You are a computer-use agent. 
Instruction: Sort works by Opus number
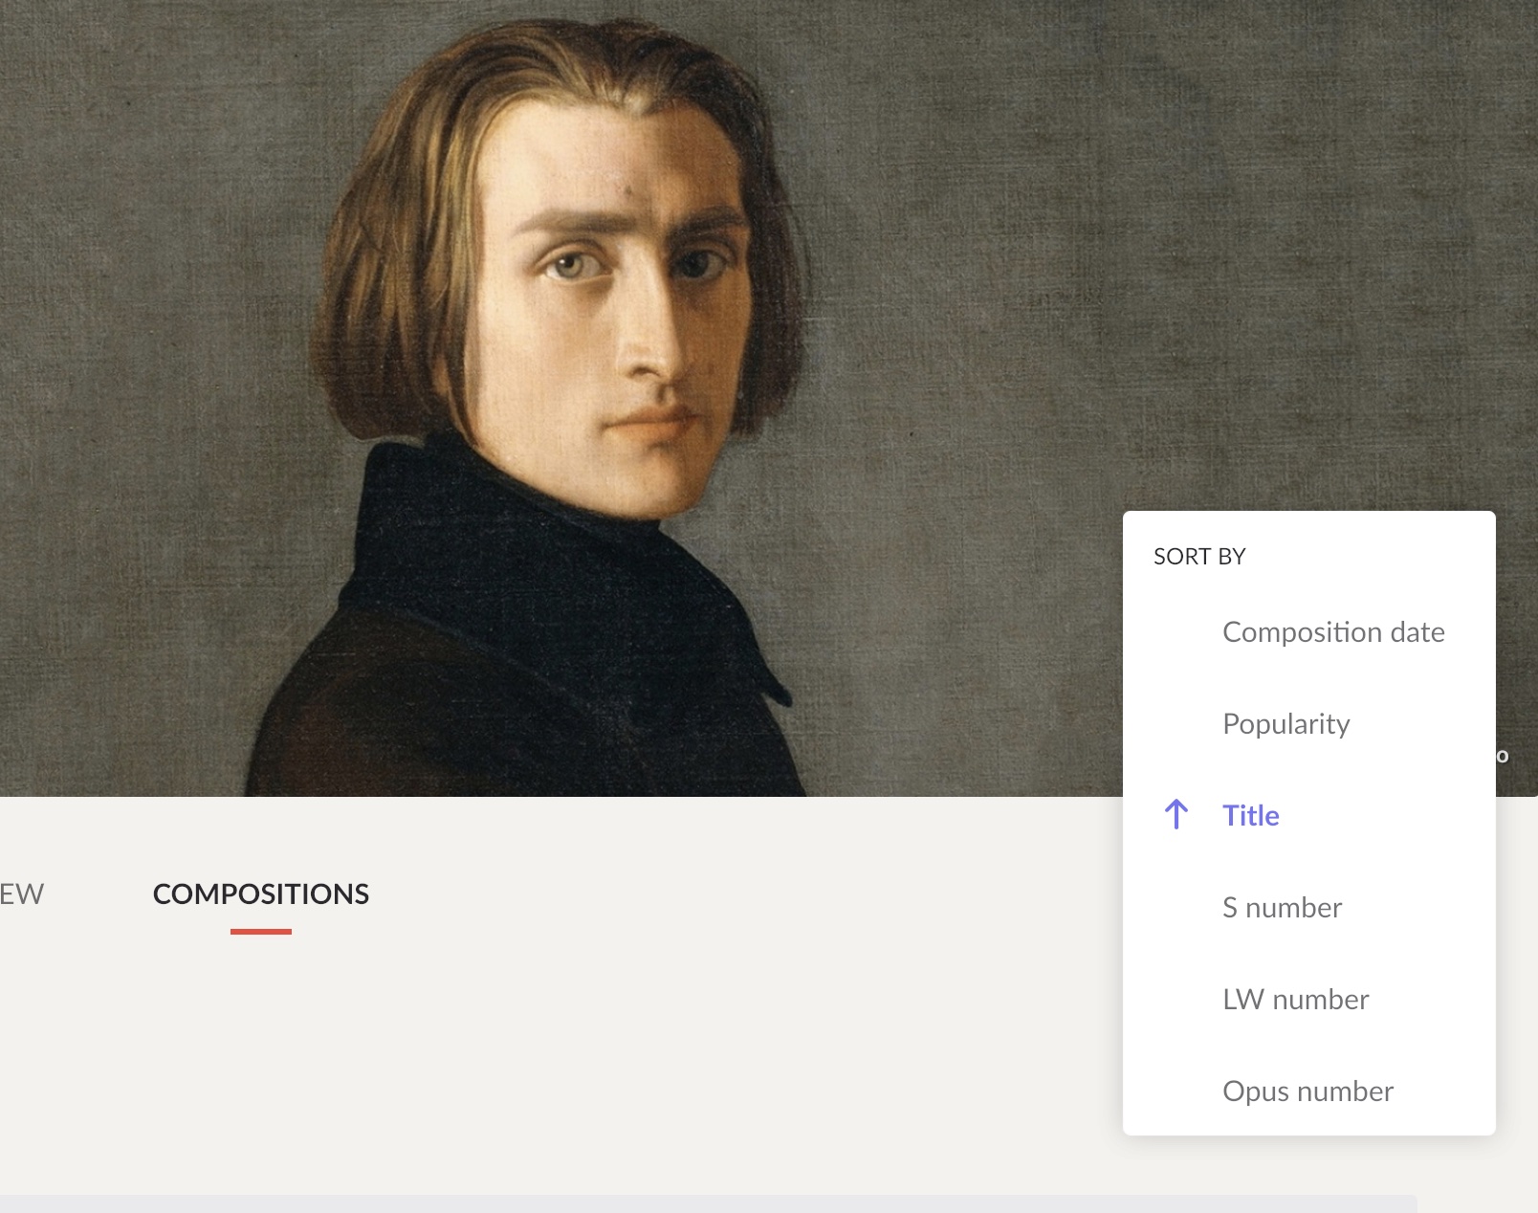(x=1307, y=1092)
